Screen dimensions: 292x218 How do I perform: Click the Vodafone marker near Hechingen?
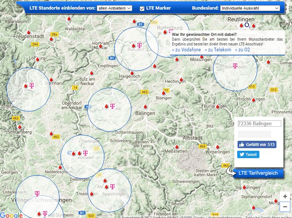point(181,80)
